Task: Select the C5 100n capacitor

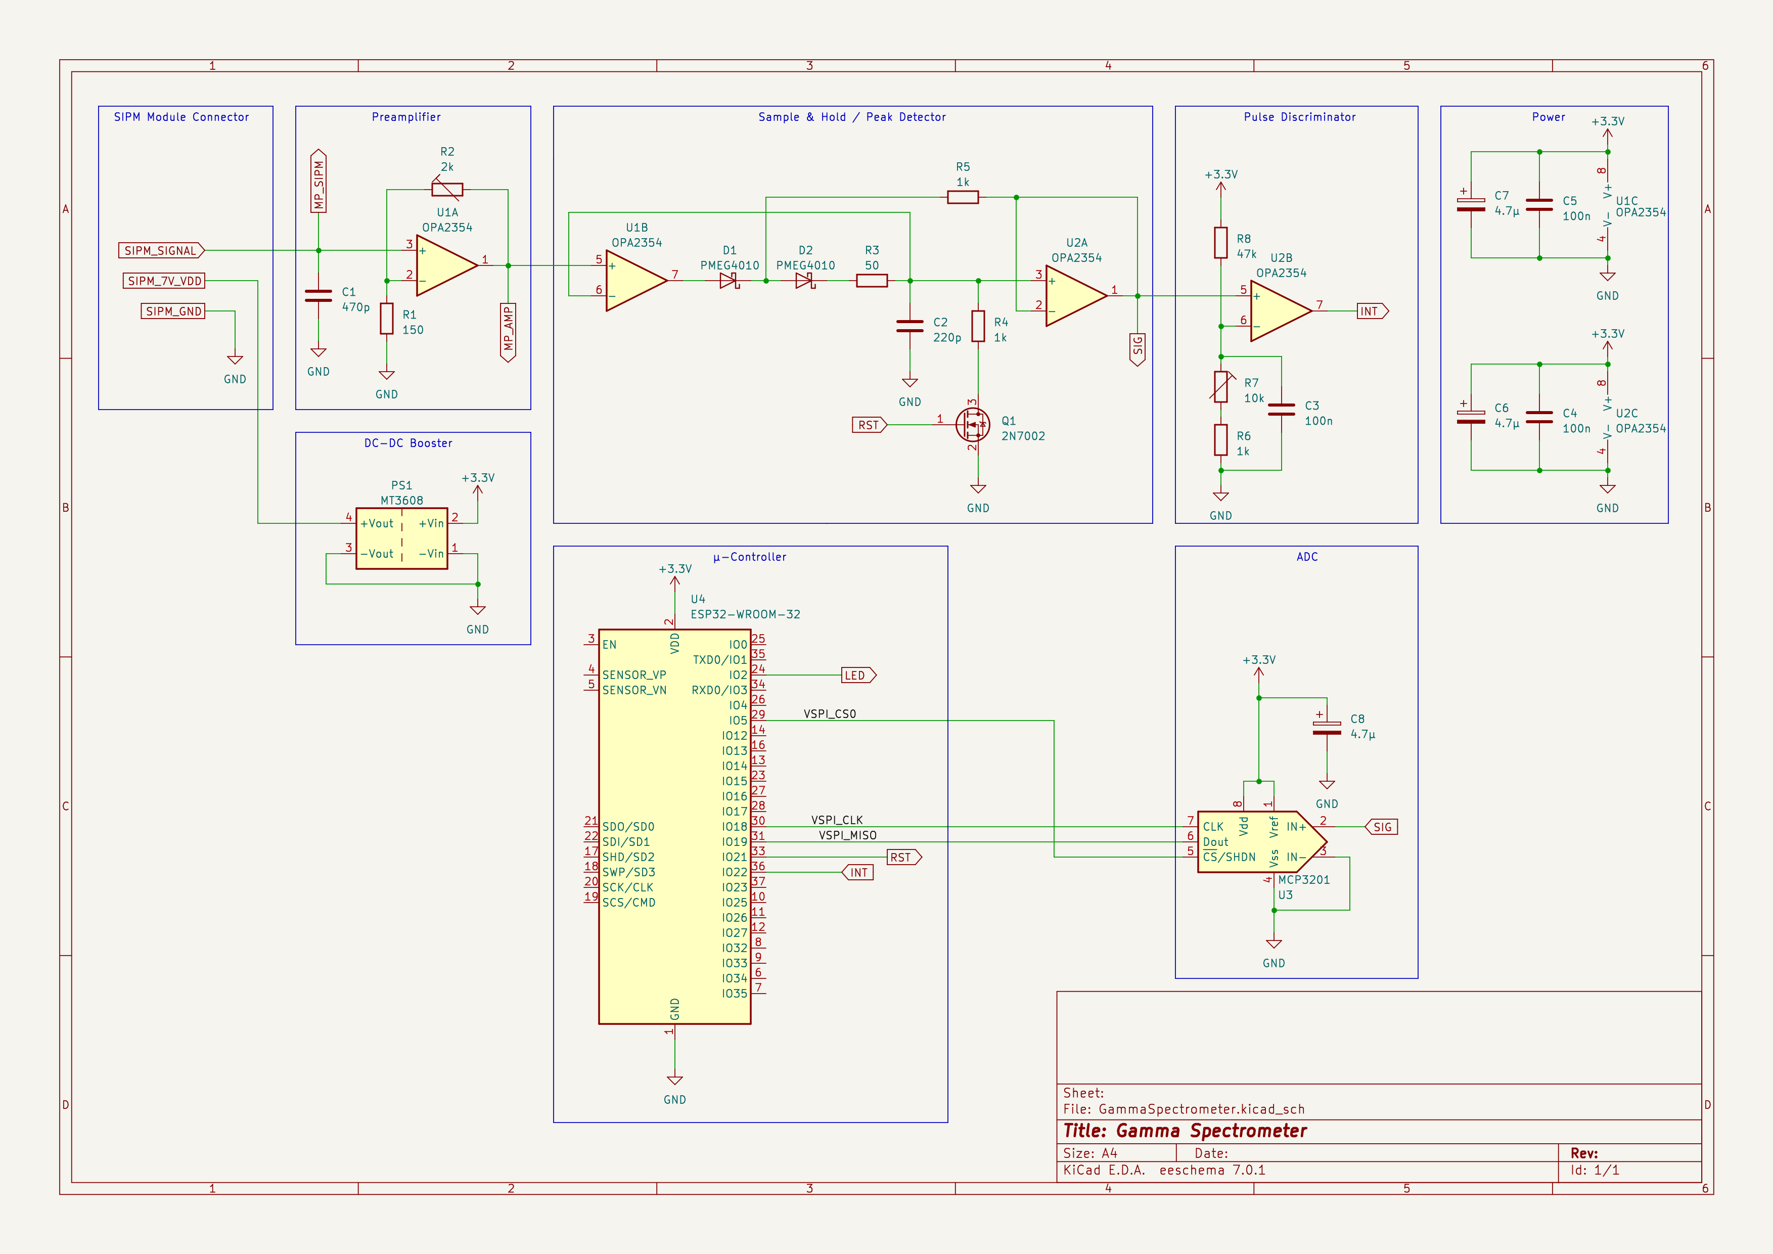Action: click(1539, 205)
